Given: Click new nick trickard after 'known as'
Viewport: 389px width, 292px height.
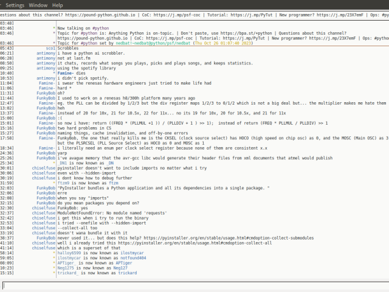Looking at the screenshot, I should pyautogui.click(x=128, y=273).
